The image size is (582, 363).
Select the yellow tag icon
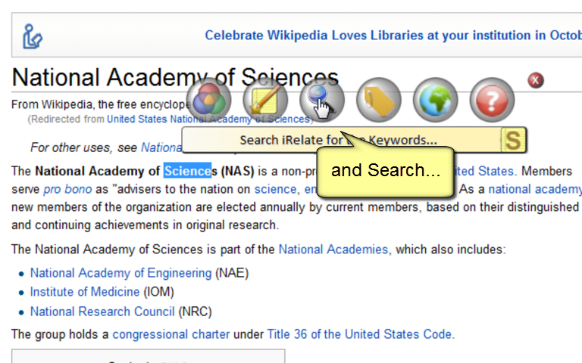point(379,100)
